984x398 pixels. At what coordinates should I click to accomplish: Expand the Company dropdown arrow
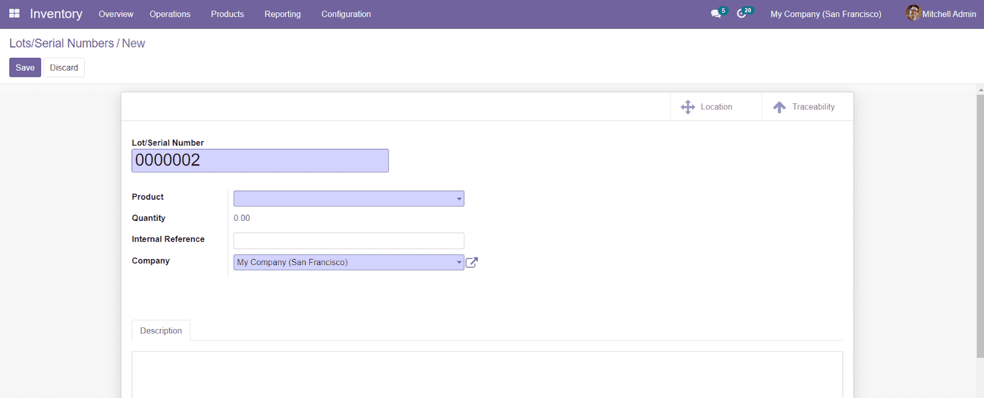click(459, 262)
